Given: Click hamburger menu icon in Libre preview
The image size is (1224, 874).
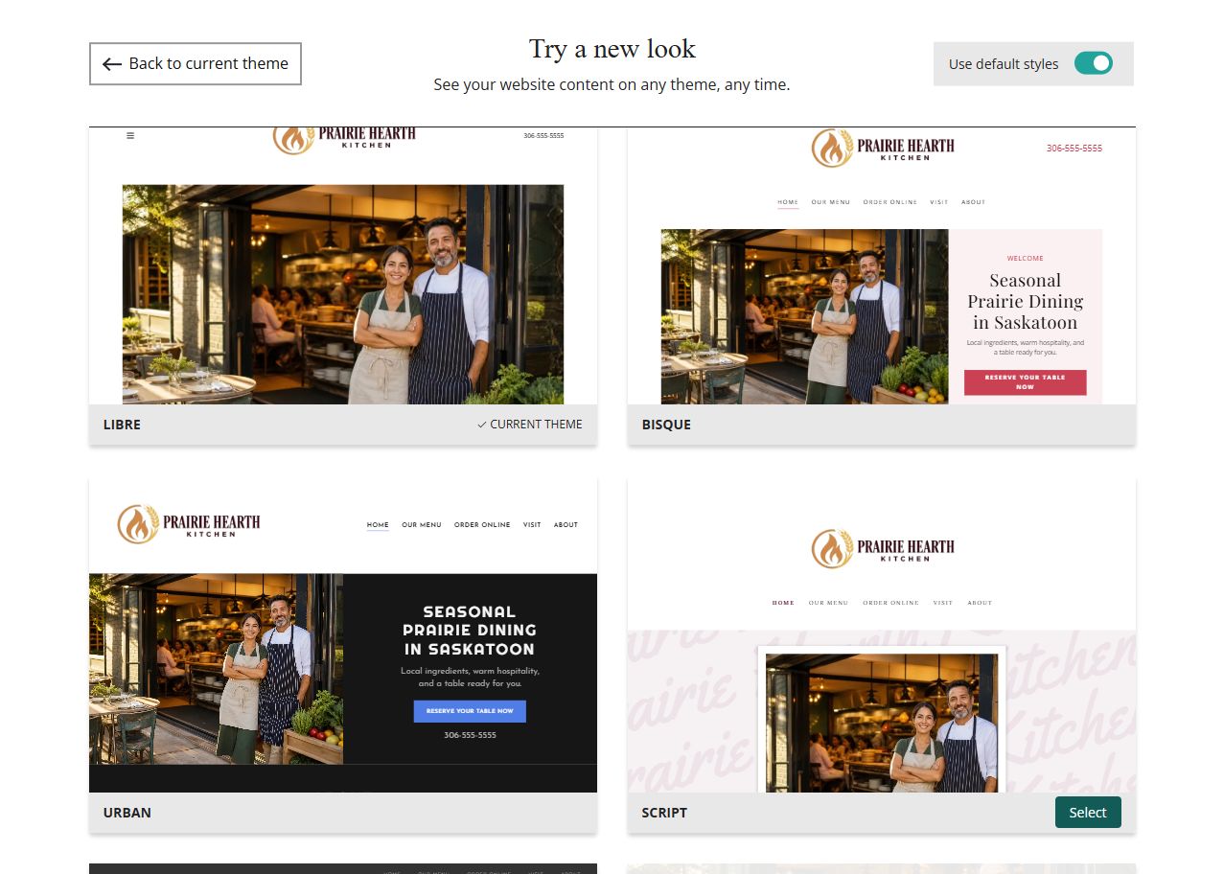Looking at the screenshot, I should (130, 135).
